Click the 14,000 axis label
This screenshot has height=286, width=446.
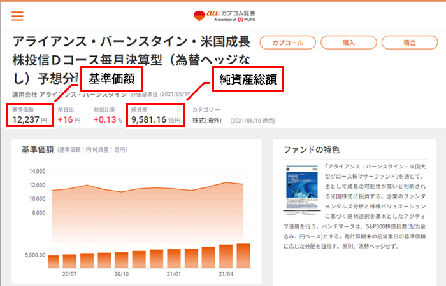click(x=37, y=171)
